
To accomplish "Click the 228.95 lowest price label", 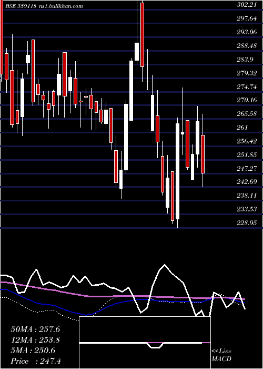I will (x=246, y=222).
